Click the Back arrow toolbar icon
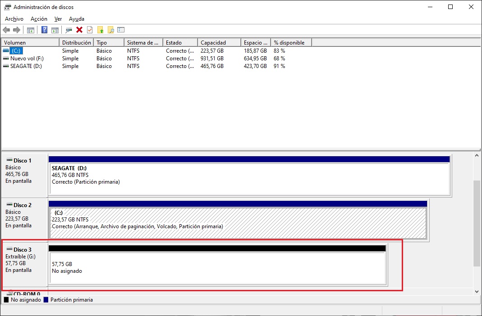The image size is (482, 316). pyautogui.click(x=6, y=30)
